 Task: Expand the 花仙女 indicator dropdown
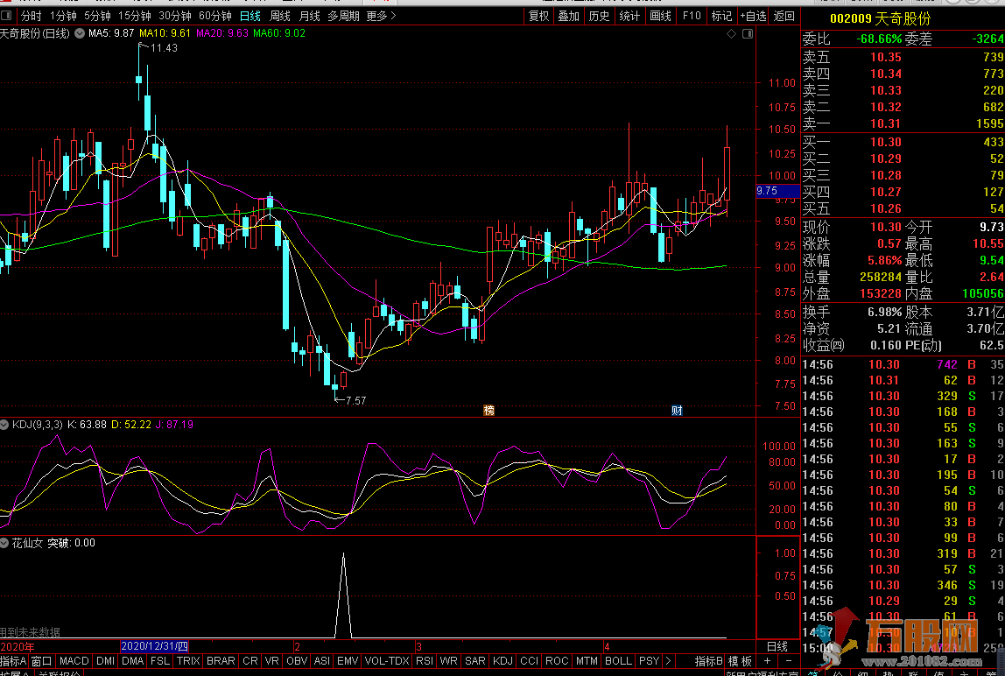(x=4, y=543)
